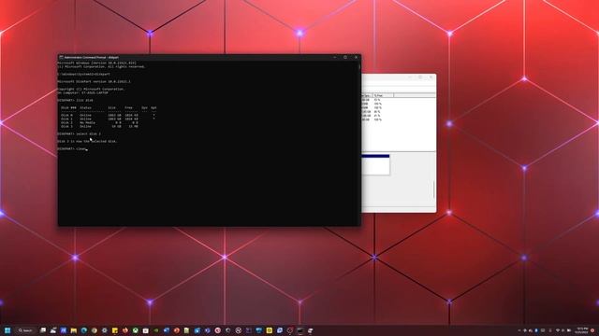Open the volume tray icon

(562, 330)
